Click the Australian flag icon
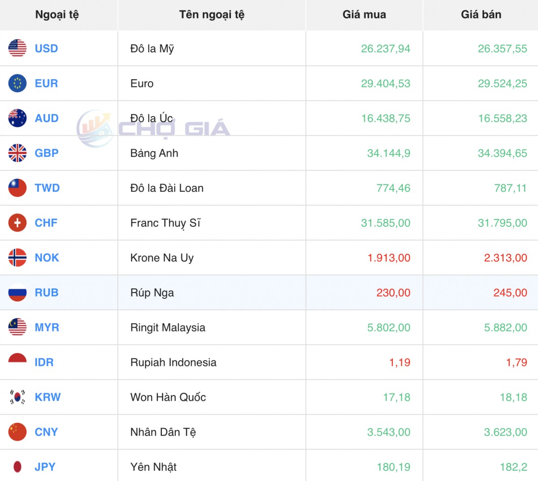This screenshot has height=481, width=538. [x=17, y=118]
